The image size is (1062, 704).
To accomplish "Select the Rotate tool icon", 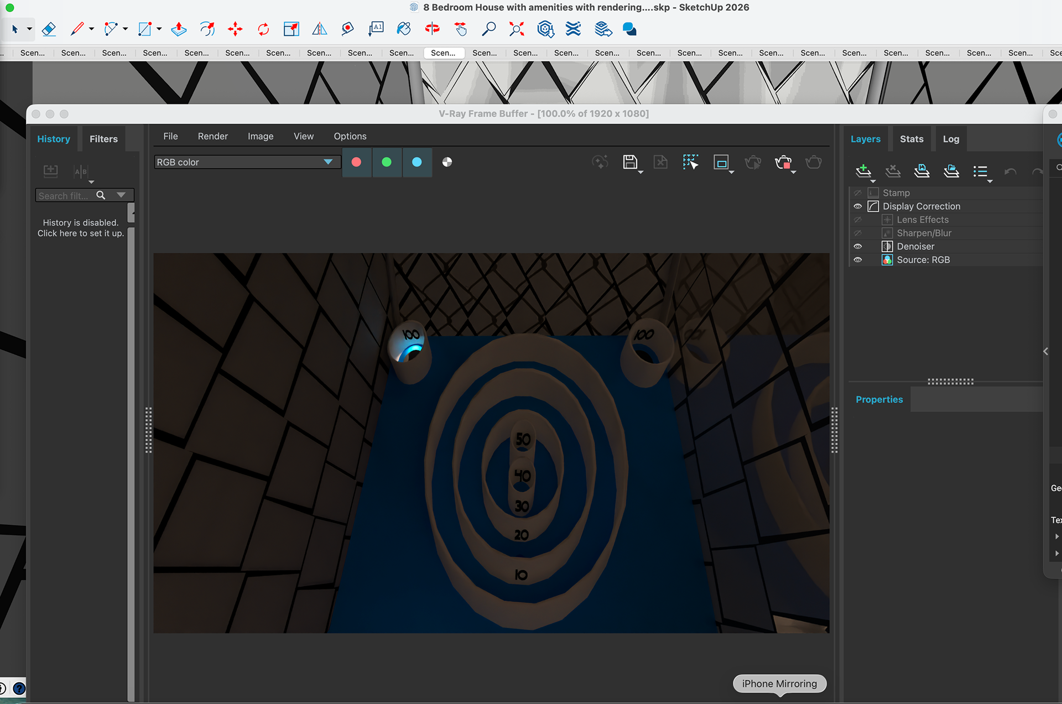I will [x=263, y=29].
